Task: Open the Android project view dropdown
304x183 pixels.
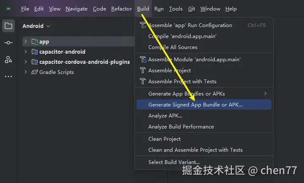Action: point(36,26)
